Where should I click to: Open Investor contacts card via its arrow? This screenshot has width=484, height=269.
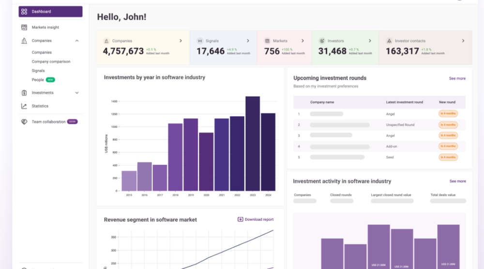point(463,41)
